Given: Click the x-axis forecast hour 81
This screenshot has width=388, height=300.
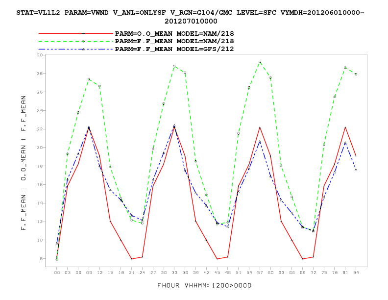Looking at the screenshot, I should tap(345, 273).
